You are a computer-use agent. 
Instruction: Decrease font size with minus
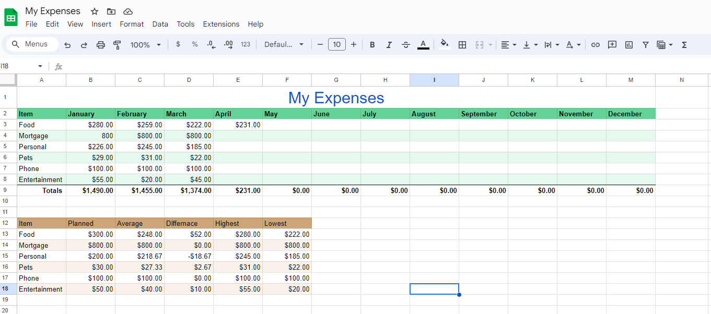point(320,44)
